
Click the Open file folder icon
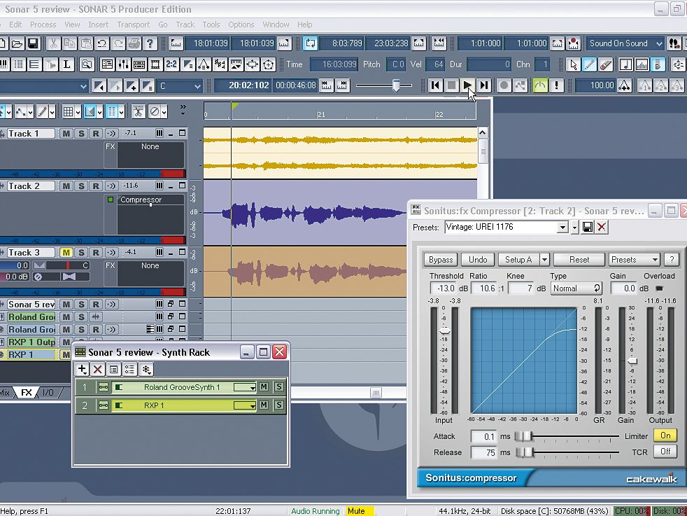tap(17, 43)
